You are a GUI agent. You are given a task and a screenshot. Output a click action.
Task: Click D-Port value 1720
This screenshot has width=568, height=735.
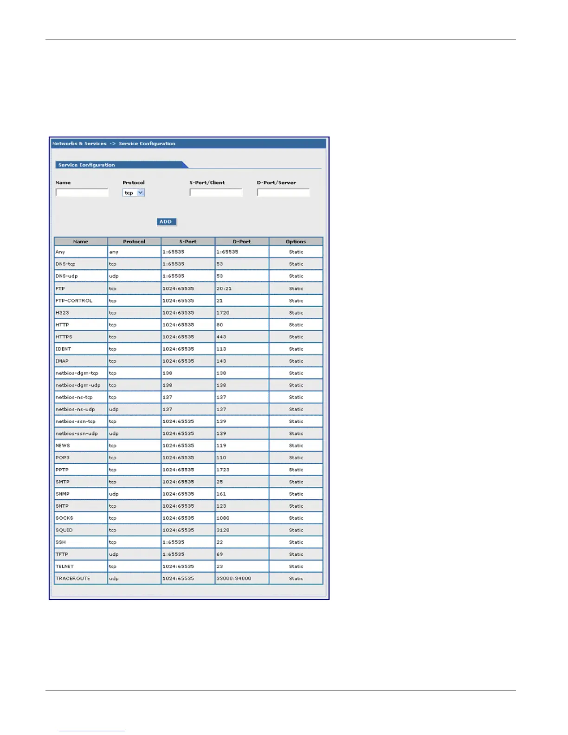tap(223, 313)
